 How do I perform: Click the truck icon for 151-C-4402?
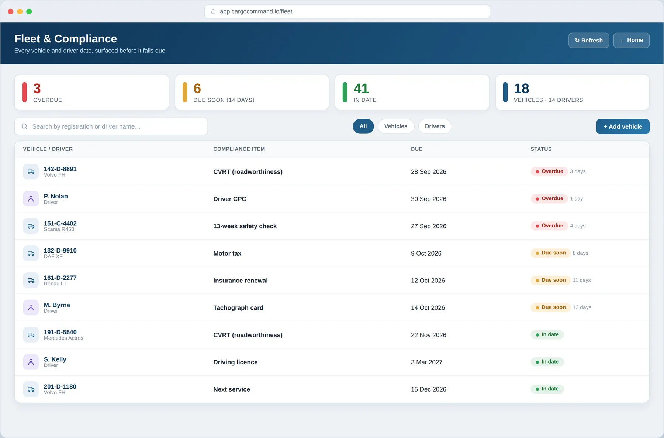tap(31, 226)
